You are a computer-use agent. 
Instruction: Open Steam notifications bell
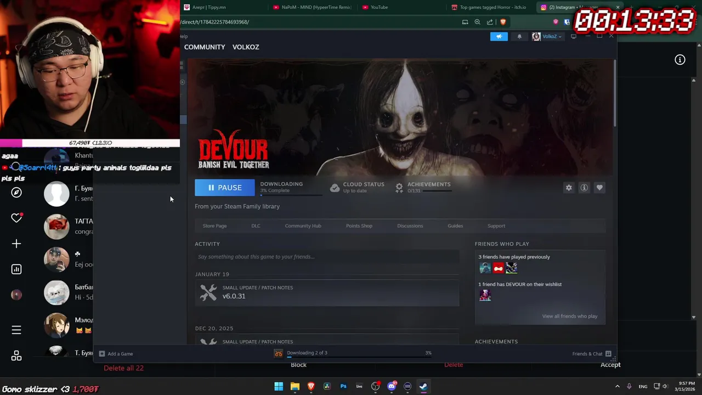(519, 36)
